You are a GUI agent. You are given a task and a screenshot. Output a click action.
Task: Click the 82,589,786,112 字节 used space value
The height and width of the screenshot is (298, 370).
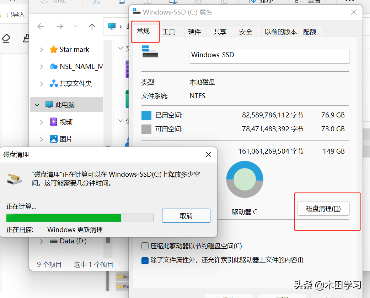pyautogui.click(x=273, y=115)
